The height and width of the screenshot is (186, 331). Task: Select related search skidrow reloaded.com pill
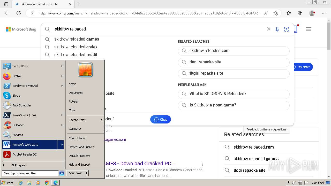[234, 51]
